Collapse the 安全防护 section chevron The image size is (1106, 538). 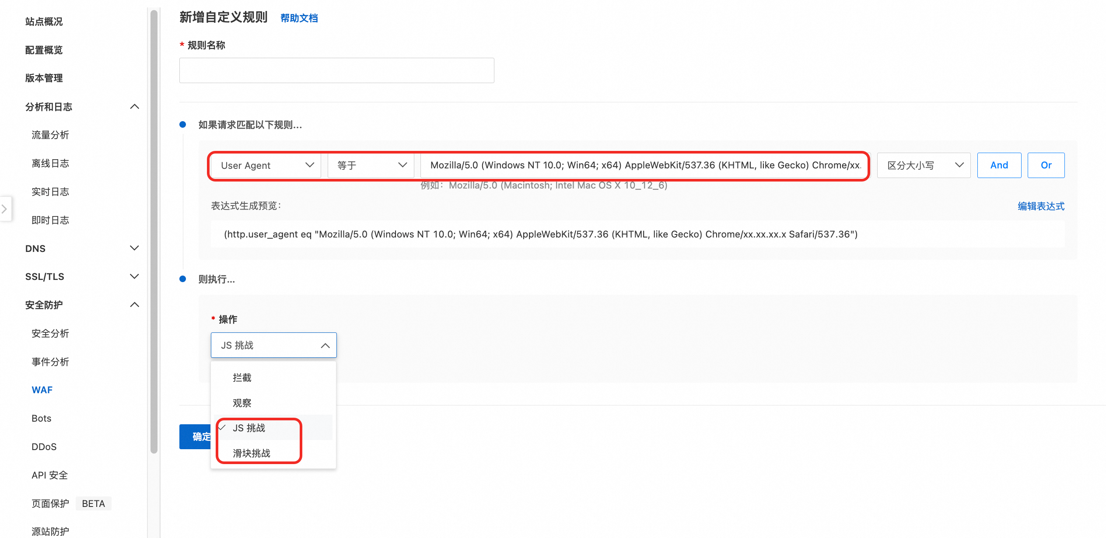coord(135,305)
